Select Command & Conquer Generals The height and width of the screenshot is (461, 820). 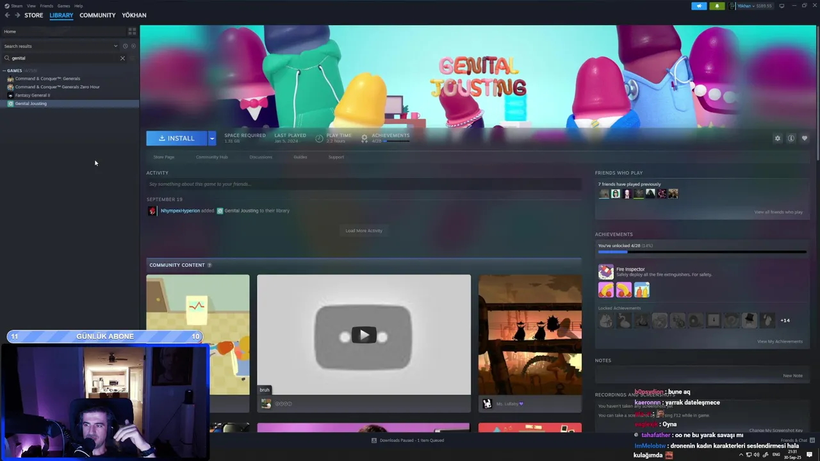tap(47, 79)
